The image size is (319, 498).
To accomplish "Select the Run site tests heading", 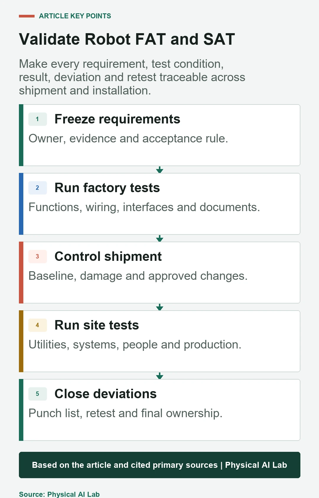I will 97,325.
